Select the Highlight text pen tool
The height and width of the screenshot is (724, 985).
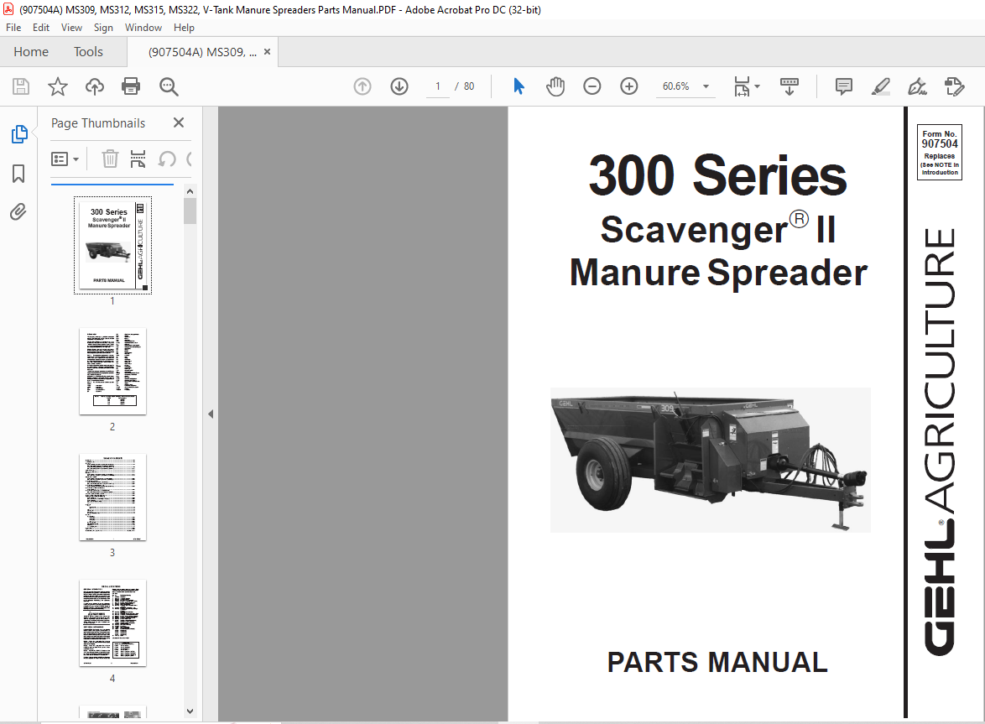(x=881, y=86)
